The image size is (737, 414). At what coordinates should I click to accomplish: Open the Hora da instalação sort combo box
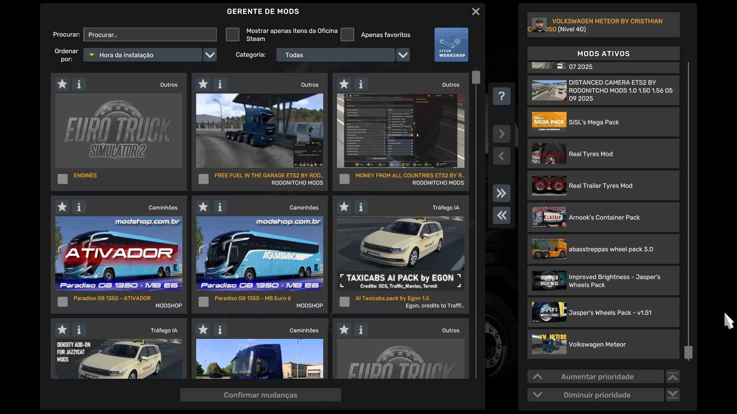pos(143,55)
